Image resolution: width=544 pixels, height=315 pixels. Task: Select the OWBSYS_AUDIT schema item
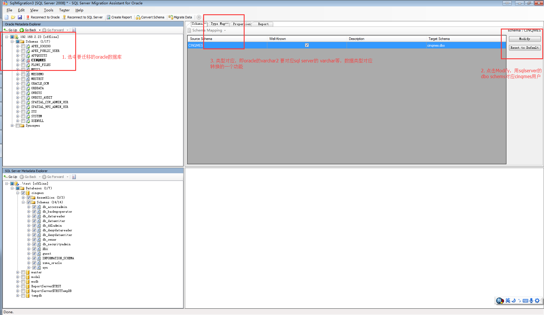42,97
